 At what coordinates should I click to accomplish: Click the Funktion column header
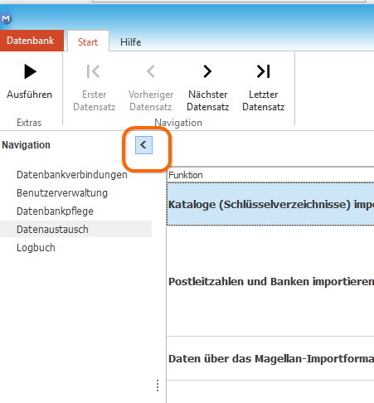tap(270, 175)
